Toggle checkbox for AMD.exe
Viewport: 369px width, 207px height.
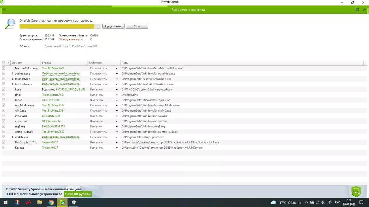(4, 110)
